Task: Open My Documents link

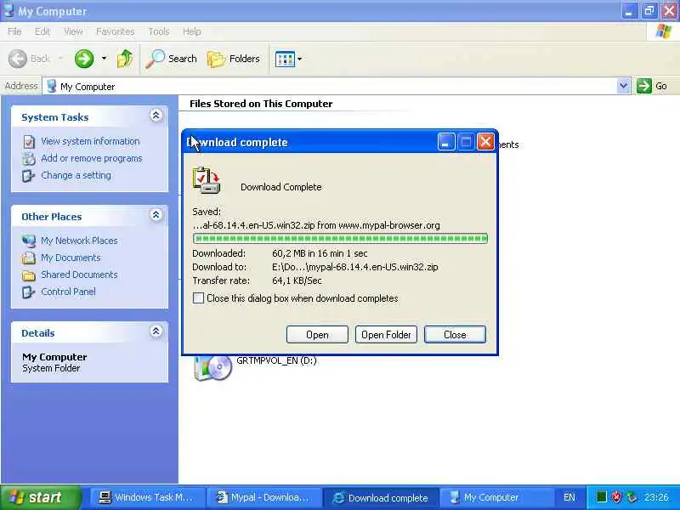Action: tap(71, 258)
